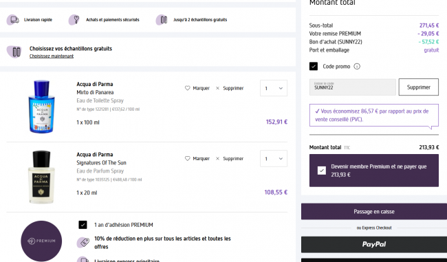Viewport: 447px width, 262px height.
Task: Click the Passage en caisse button
Action: pyautogui.click(x=374, y=212)
